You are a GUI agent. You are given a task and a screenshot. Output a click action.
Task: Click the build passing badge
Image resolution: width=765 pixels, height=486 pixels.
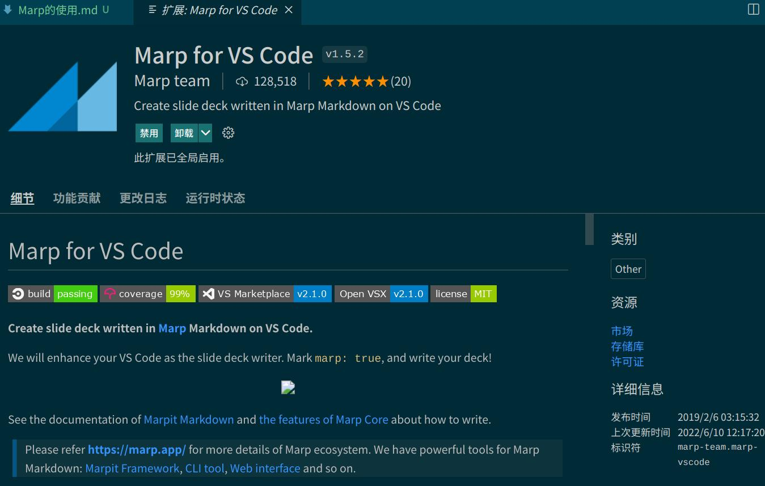(x=53, y=294)
